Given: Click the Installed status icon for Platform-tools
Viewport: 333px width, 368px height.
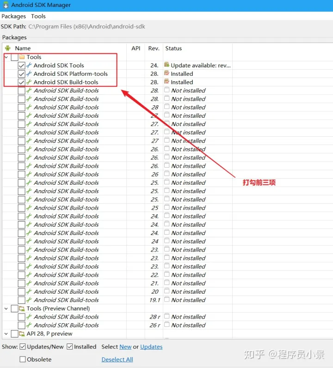Looking at the screenshot, I should (167, 73).
